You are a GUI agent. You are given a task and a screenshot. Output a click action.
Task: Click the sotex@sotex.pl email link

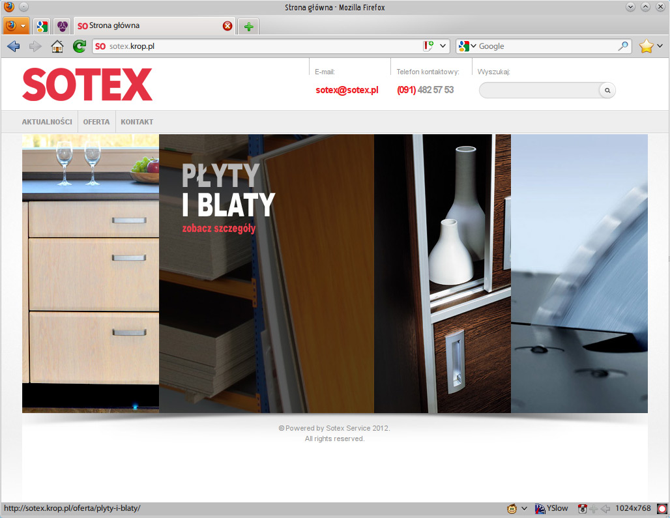tap(347, 90)
